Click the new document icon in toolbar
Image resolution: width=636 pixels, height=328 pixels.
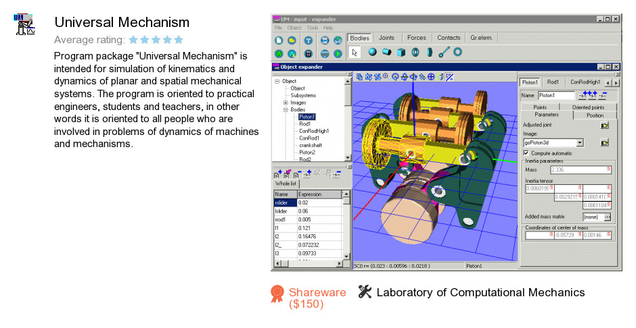point(279,40)
